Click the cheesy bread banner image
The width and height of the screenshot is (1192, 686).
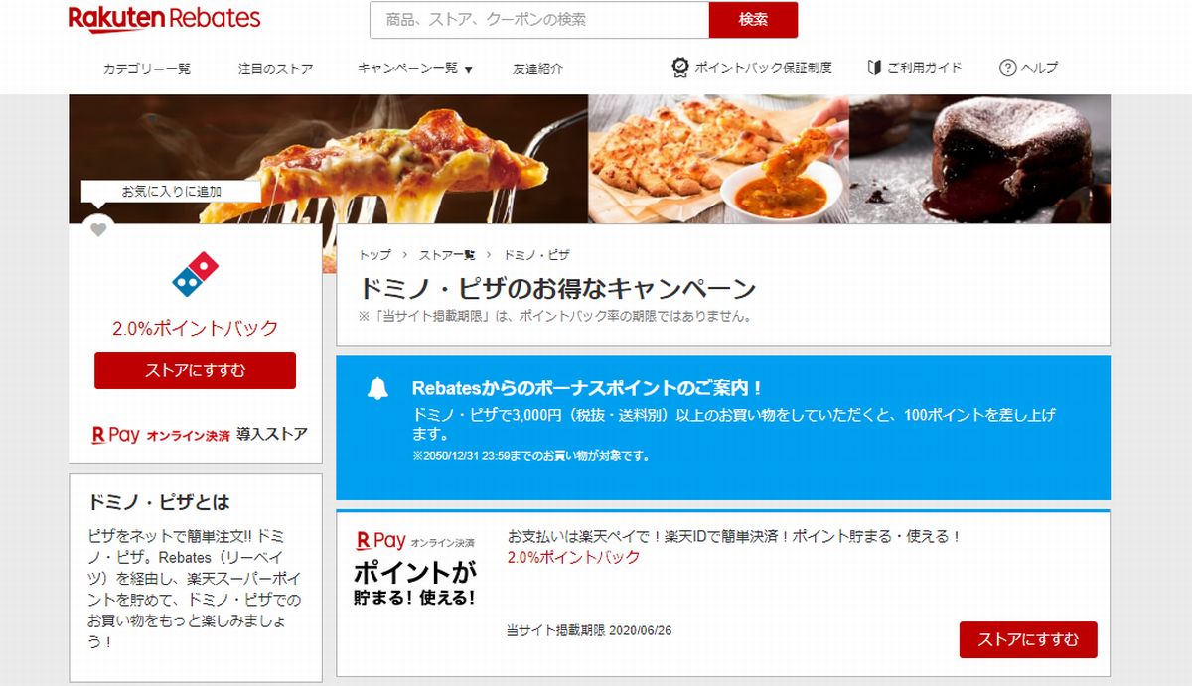click(718, 159)
